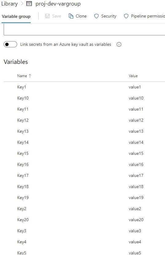Go back to Library breadcrumb
The width and height of the screenshot is (165, 255).
[10, 4]
